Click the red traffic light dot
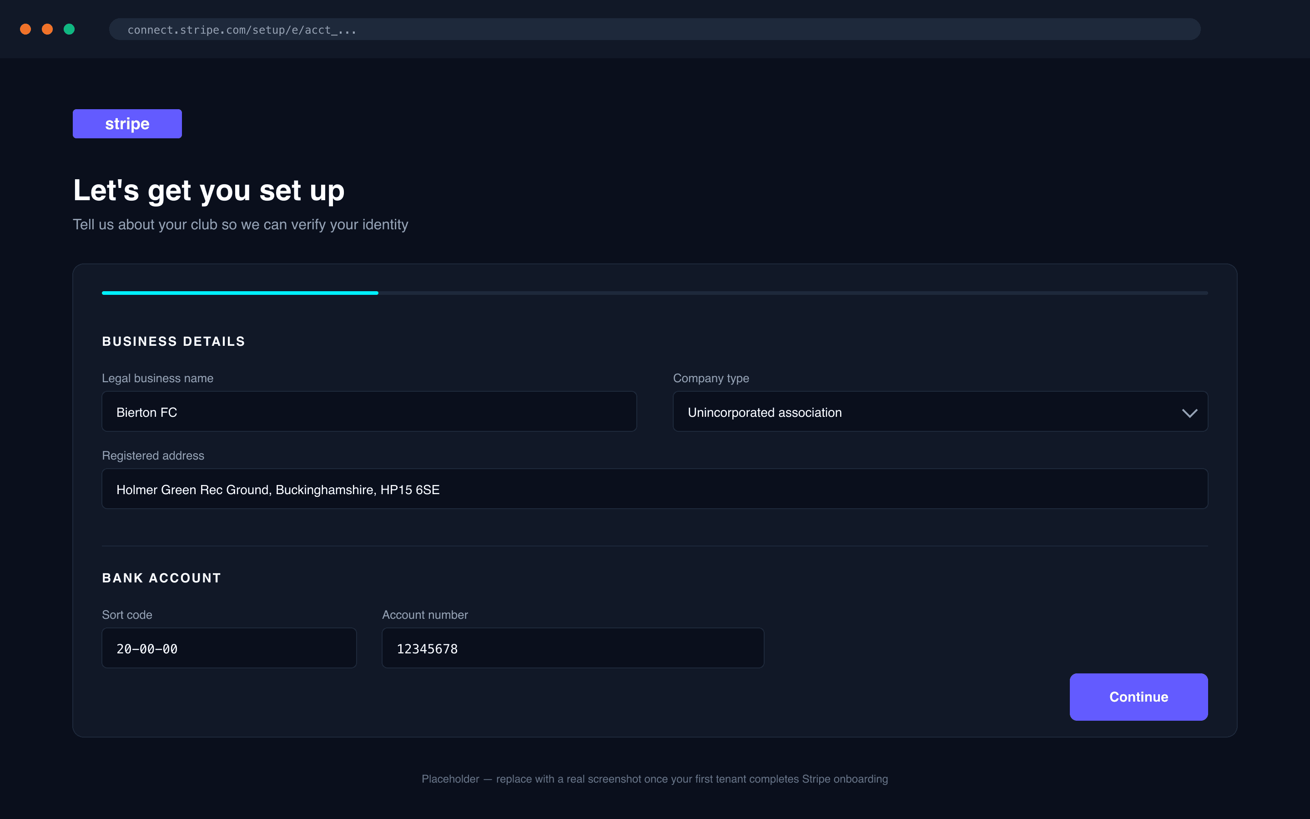1310x819 pixels. [x=25, y=29]
